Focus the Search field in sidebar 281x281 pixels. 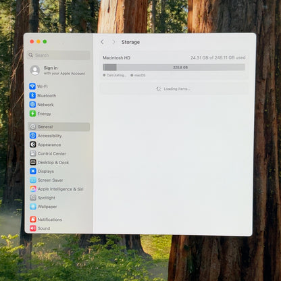click(x=59, y=55)
